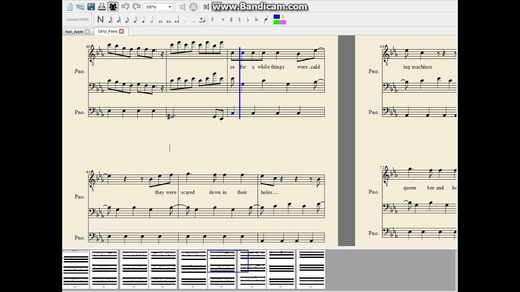Jump to the fourth page thumbnail in navigator
The image size is (520, 292).
(x=163, y=269)
